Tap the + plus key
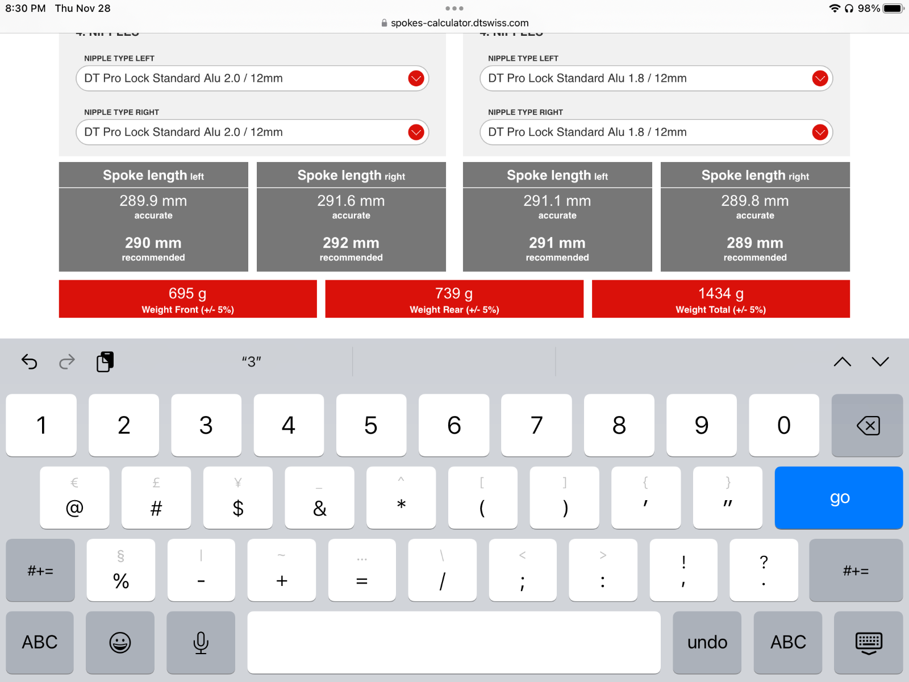This screenshot has width=909, height=682. coord(282,570)
